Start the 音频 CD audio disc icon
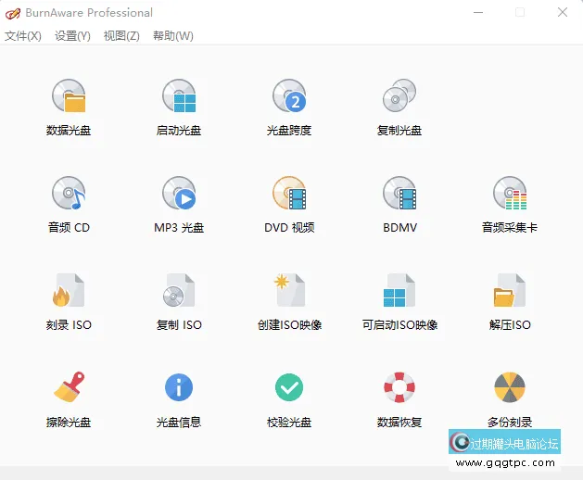Viewport: 583px width, 480px height. click(x=69, y=193)
